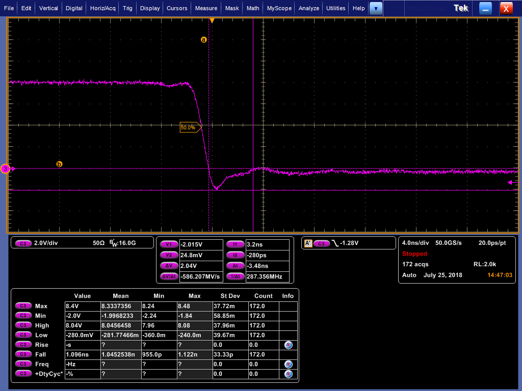The image size is (522, 391).
Task: Click the RL:2.0k record length readout
Action: click(485, 264)
